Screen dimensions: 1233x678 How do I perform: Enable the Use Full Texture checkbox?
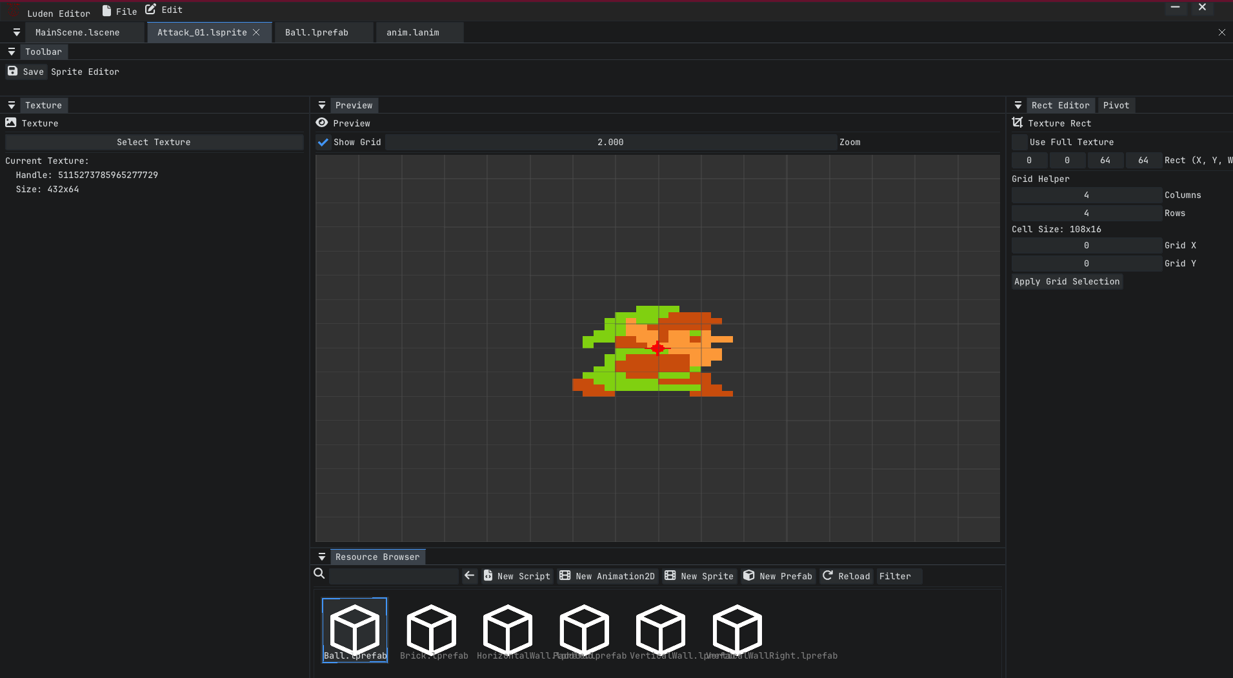[1019, 142]
